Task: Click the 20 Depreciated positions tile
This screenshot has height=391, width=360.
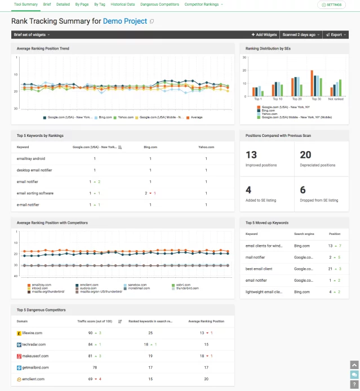Action: 322,159
